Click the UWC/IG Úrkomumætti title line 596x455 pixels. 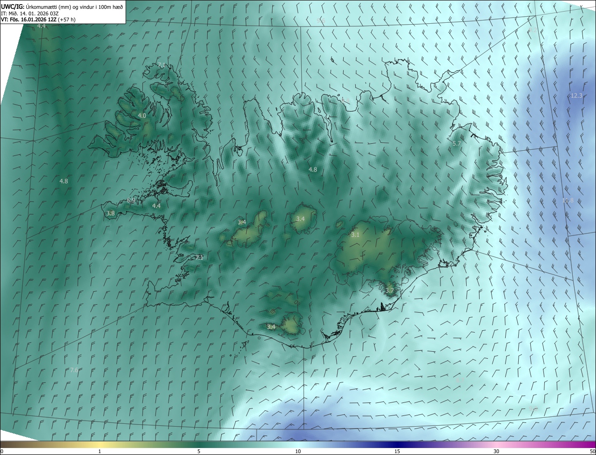click(x=62, y=6)
